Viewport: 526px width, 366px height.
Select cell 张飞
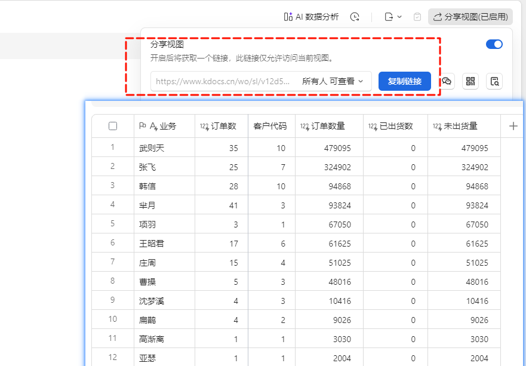(164, 167)
